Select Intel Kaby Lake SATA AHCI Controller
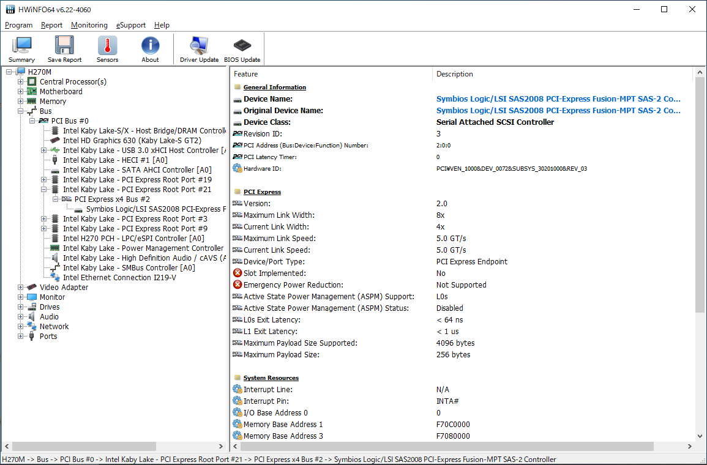The image size is (707, 465). click(x=137, y=170)
